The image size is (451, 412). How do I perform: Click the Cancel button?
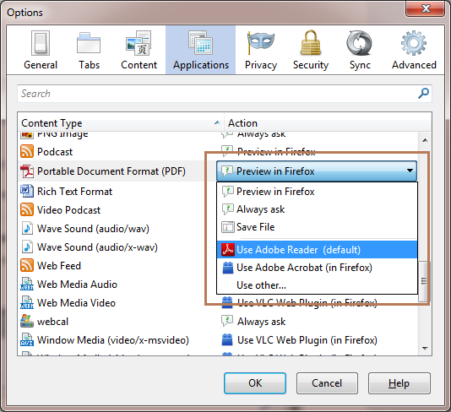pyautogui.click(x=327, y=383)
